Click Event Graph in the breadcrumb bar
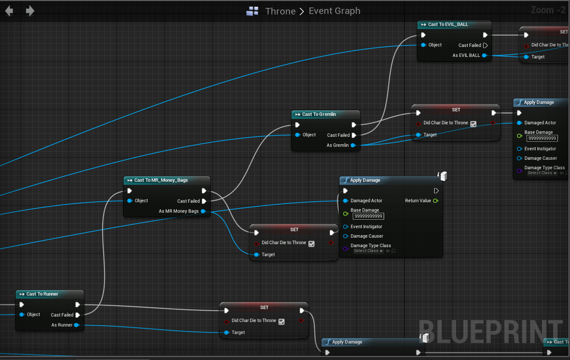This screenshot has height=360, width=570. pos(334,10)
